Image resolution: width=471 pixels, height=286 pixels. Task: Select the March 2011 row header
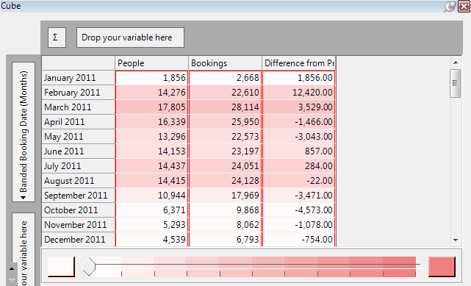pos(79,107)
